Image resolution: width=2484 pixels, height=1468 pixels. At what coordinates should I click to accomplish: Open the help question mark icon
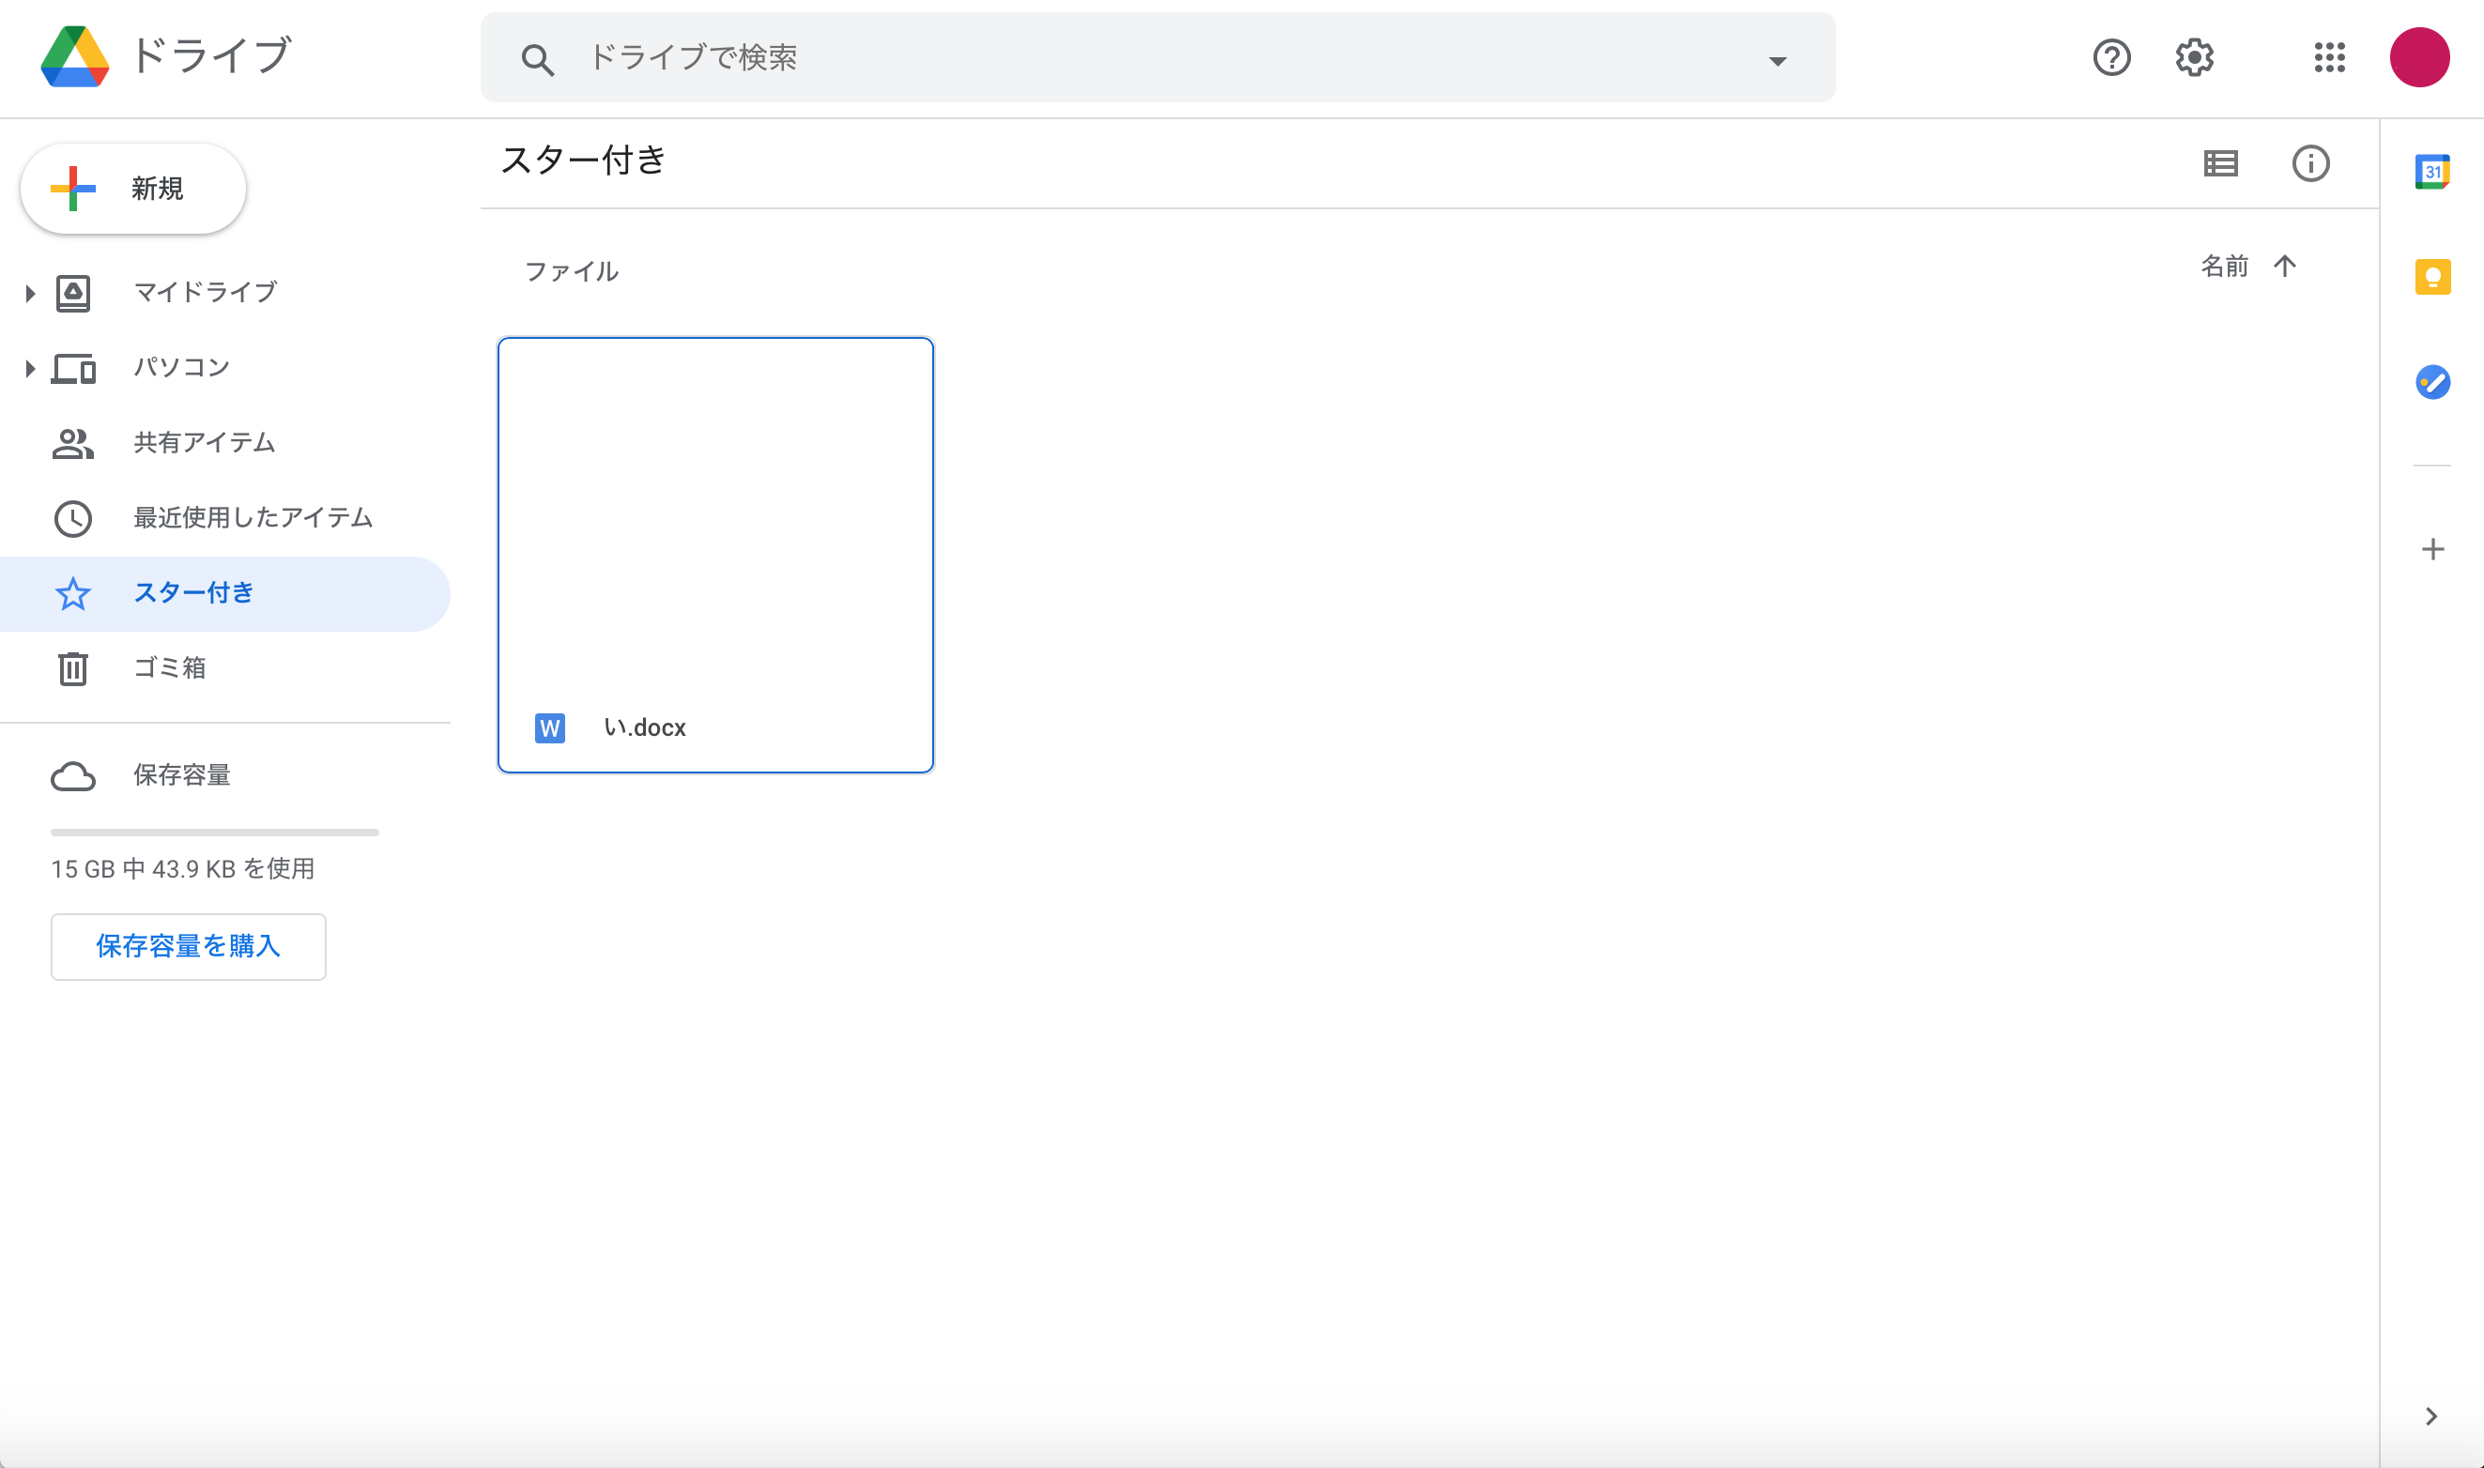point(2112,57)
